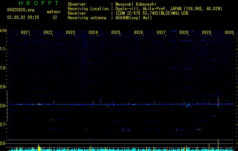The height and width of the screenshot is (151, 238).
Task: Click the 0921 time marker
Action: 25,32
